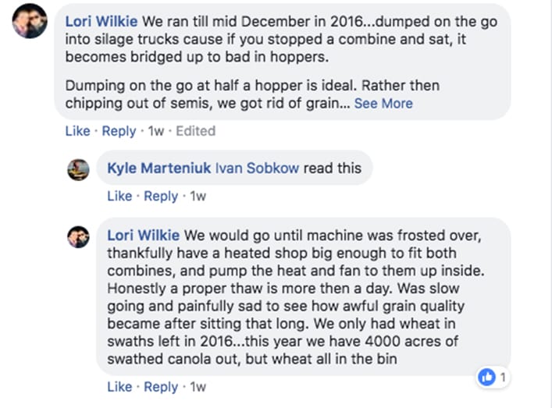Reply to Lori Wilkie's top comment
Image resolution: width=552 pixels, height=408 pixels.
coord(119,131)
